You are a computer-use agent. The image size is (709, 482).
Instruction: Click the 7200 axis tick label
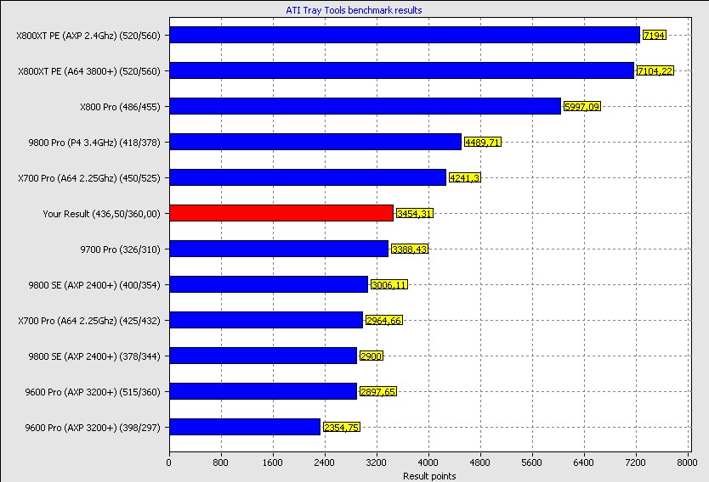[635, 462]
